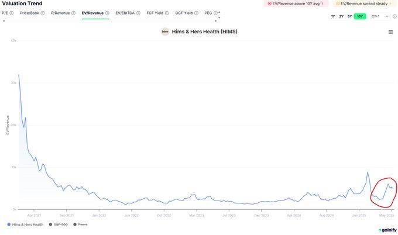Click the 30x y-axis label

13,83
